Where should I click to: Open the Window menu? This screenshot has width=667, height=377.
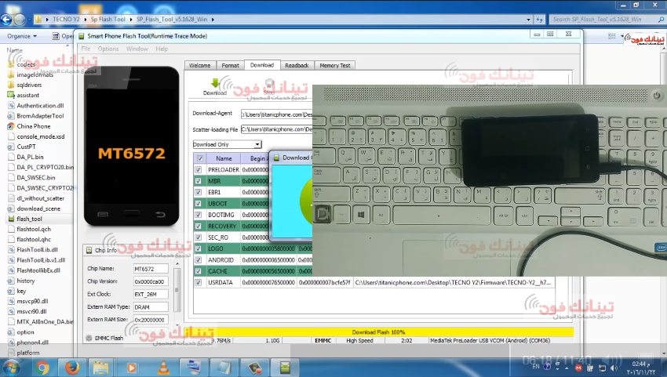click(x=137, y=49)
